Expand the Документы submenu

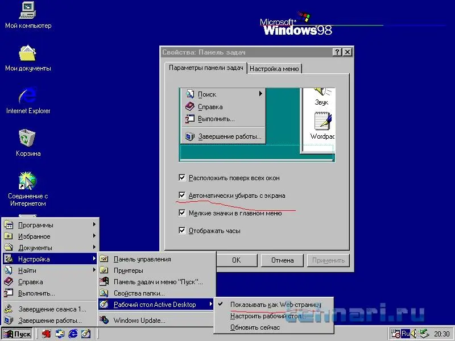50,248
